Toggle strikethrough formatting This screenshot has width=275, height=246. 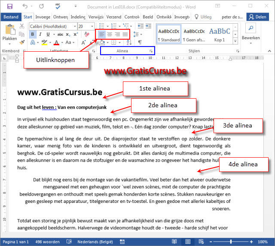[x=60, y=34]
